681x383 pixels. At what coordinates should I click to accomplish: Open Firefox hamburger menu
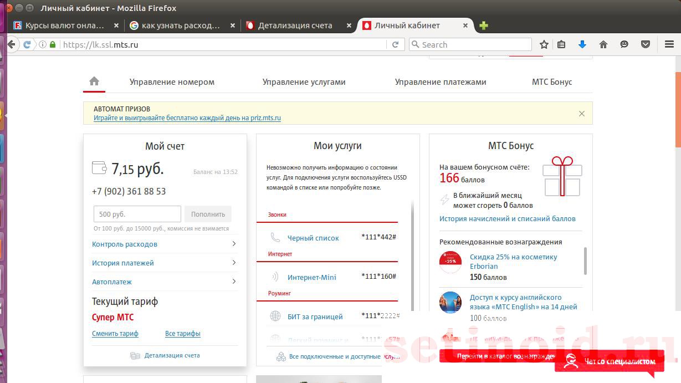coord(669,44)
